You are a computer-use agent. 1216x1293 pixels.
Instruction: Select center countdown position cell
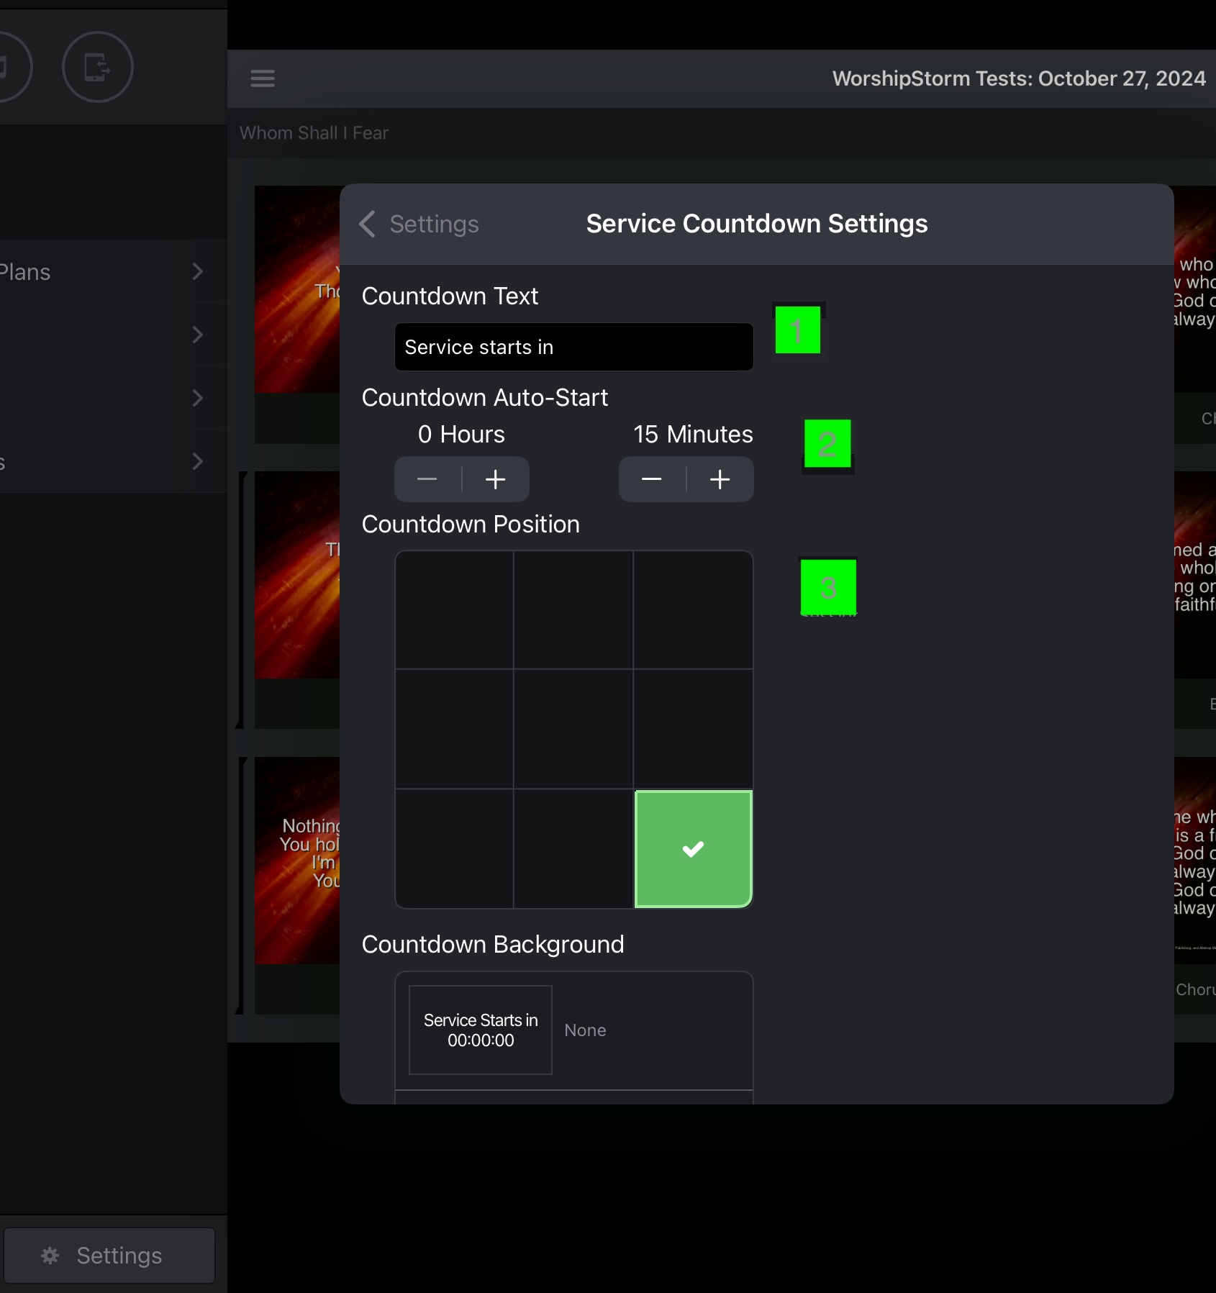click(x=573, y=729)
